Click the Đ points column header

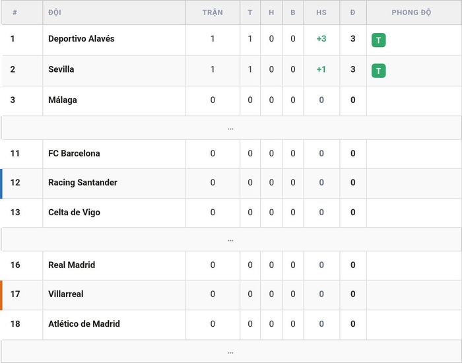tap(352, 13)
